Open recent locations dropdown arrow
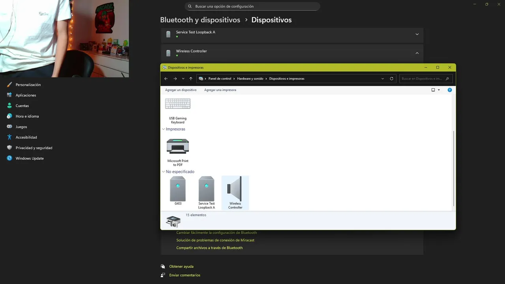 [x=183, y=78]
